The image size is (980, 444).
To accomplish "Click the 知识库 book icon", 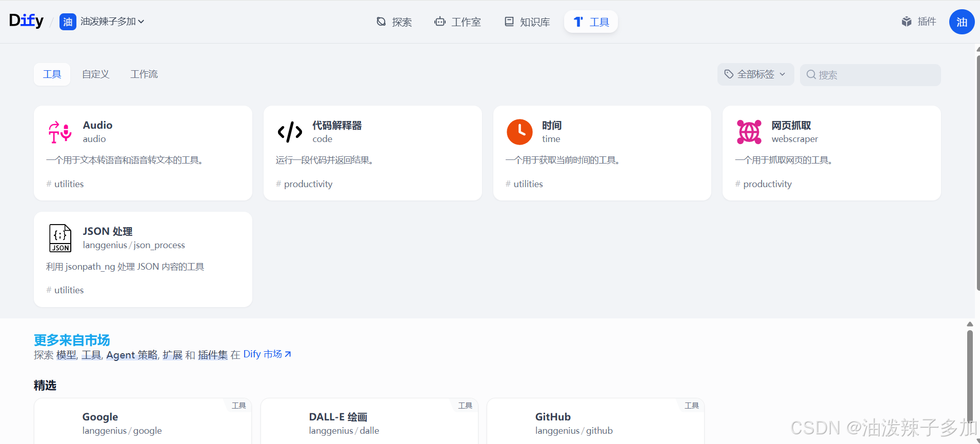I will 509,22.
